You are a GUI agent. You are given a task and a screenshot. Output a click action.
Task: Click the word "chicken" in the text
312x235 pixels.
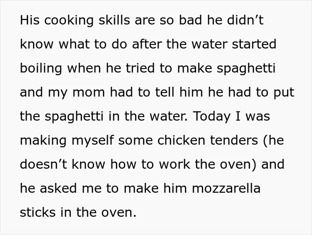coord(181,140)
